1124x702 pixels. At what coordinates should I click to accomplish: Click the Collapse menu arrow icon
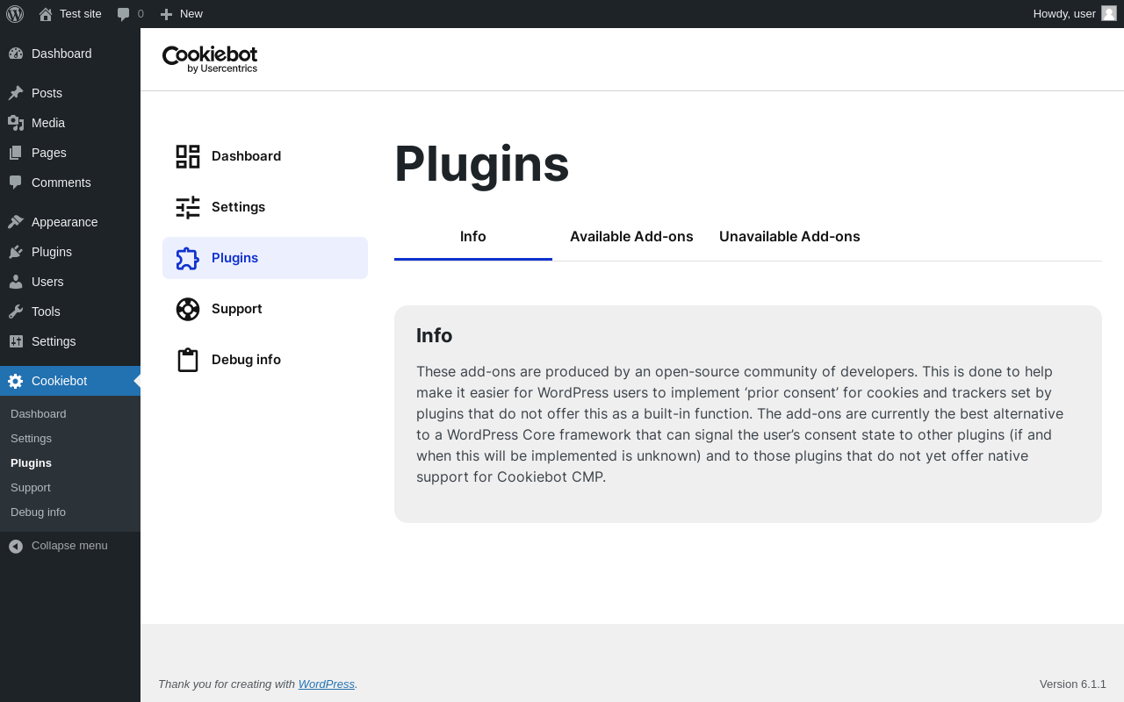(16, 546)
